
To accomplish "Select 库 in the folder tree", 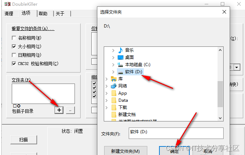I will (x=121, y=79).
